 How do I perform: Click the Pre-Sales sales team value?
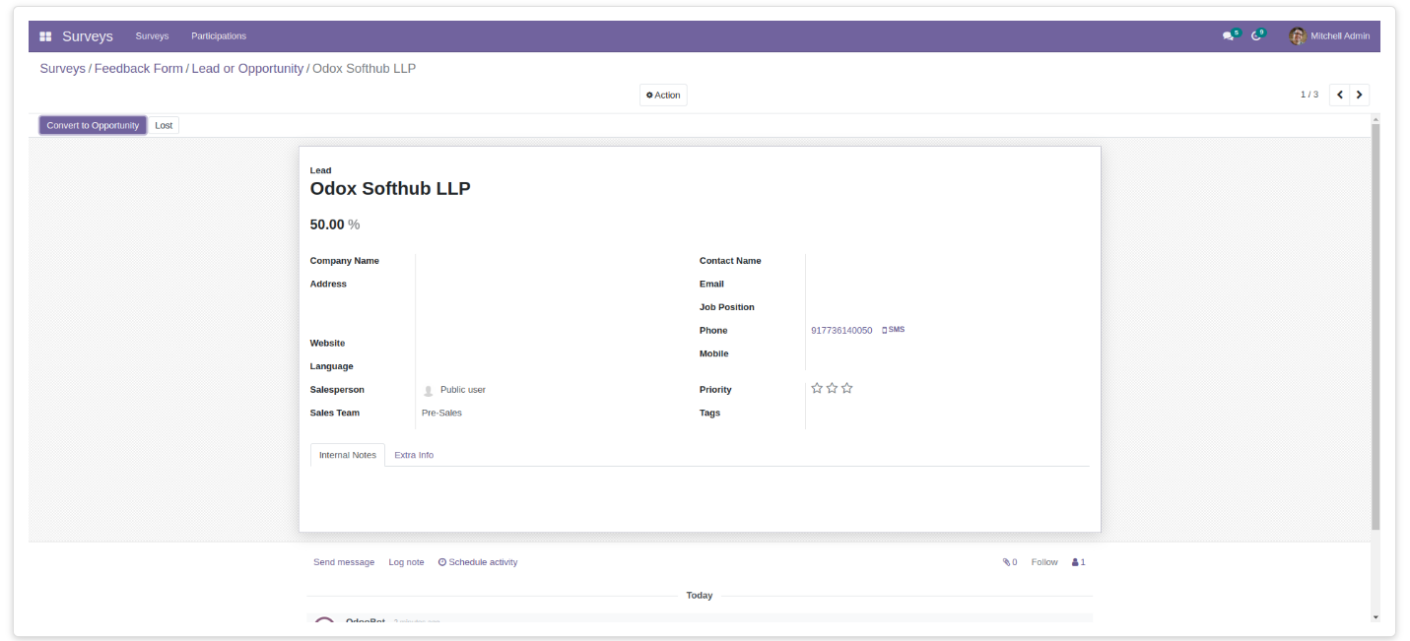pos(441,413)
